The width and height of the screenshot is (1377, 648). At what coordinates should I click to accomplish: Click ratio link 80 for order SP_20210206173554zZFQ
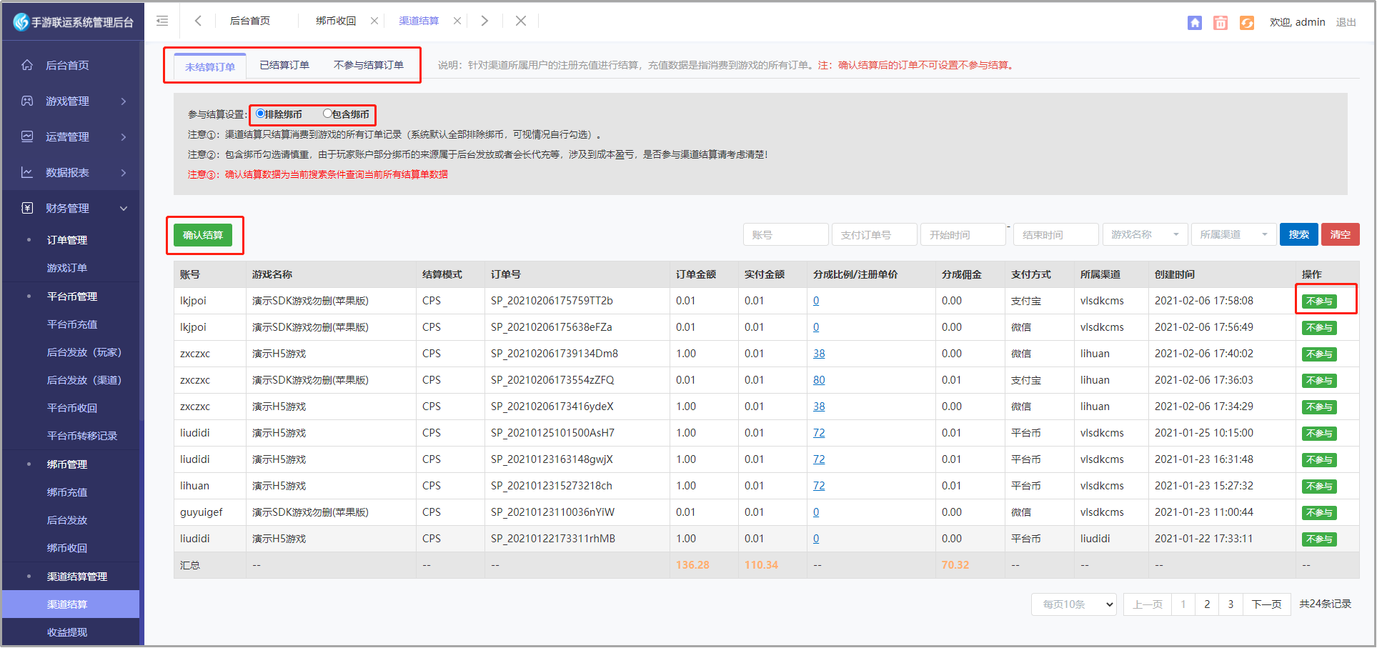[x=819, y=380]
